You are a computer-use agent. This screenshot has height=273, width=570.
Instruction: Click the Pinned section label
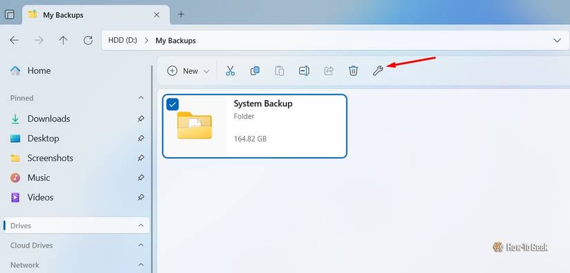[22, 98]
